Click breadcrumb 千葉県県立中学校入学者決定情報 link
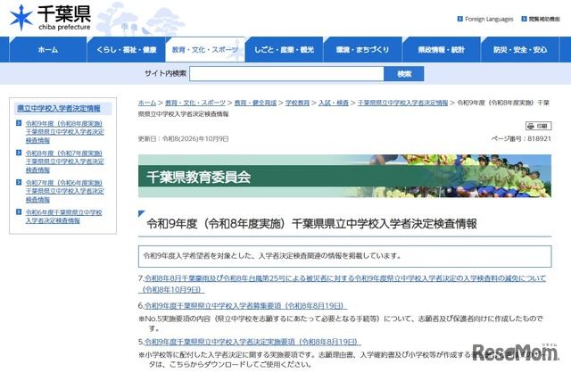Screen dimensions: 571x373 pyautogui.click(x=402, y=103)
